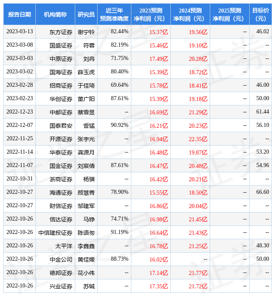
Task: Click researcher name 刘冉
Action: coord(89,59)
